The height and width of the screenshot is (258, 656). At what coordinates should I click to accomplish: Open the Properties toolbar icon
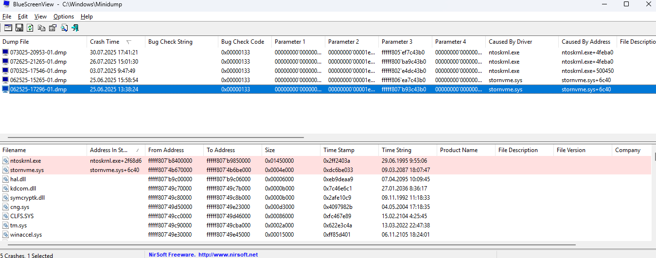tap(53, 28)
